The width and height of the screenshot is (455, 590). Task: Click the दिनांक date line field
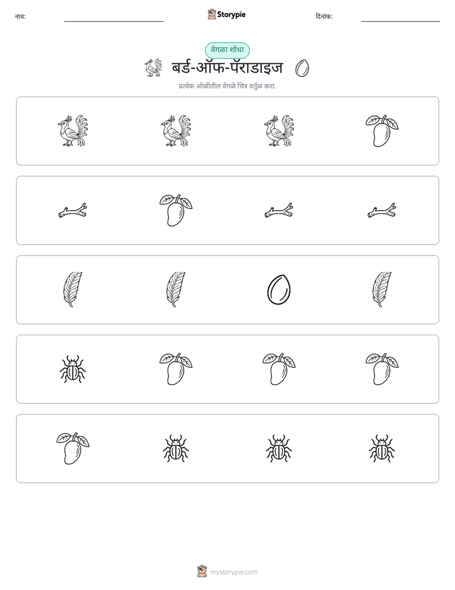(401, 17)
